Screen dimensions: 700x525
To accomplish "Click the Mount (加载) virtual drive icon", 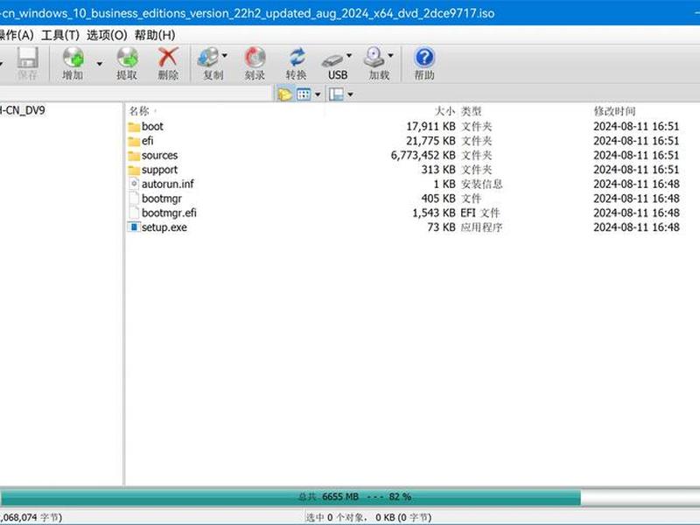I will tap(374, 57).
